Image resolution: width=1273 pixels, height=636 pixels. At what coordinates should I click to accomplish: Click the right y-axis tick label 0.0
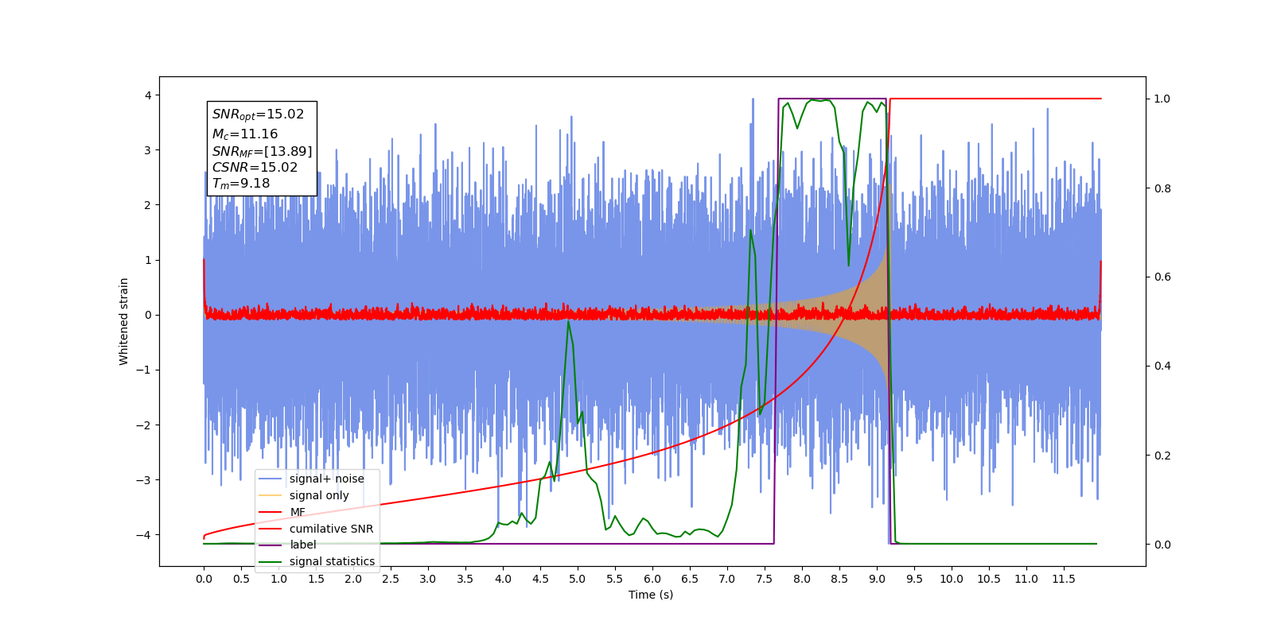[1162, 545]
